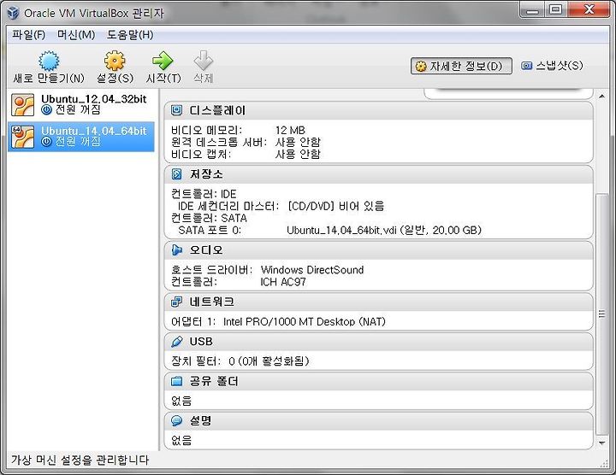This screenshot has width=616, height=475.
Task: Click the Shared Folders (공유 폴더) folder icon
Action: pyautogui.click(x=177, y=381)
